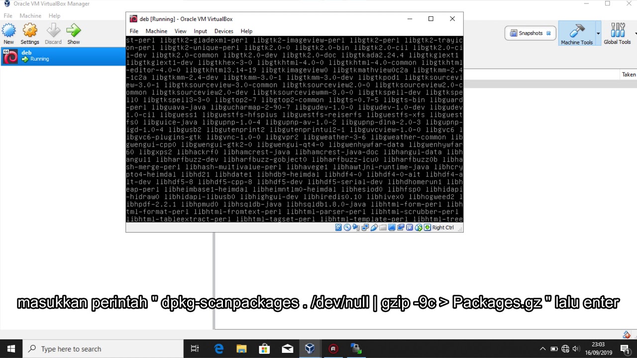Click the display monitor icon in VM status bar

pyautogui.click(x=392, y=227)
